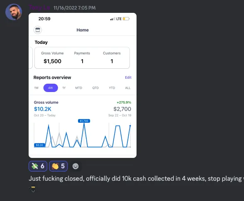Click Edit next to Reports overview
Screen dimensions: 244x201
[128, 77]
